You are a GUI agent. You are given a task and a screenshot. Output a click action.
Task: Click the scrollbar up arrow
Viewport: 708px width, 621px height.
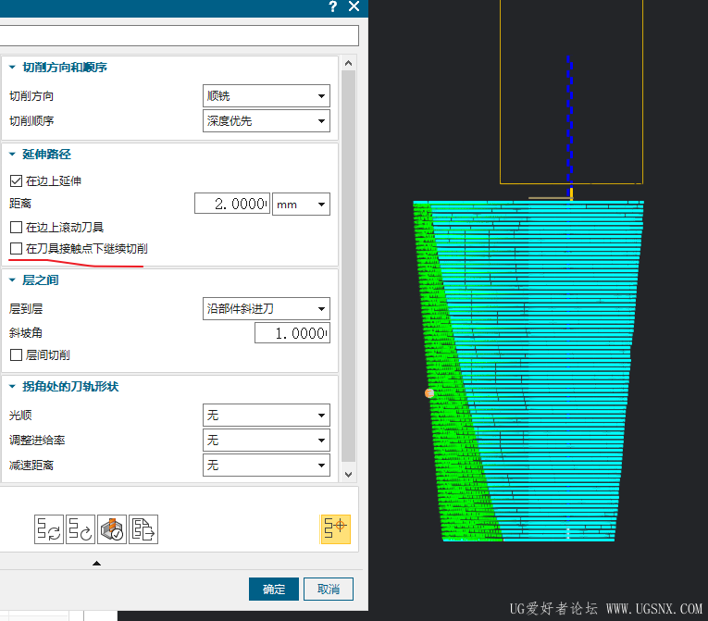(348, 63)
